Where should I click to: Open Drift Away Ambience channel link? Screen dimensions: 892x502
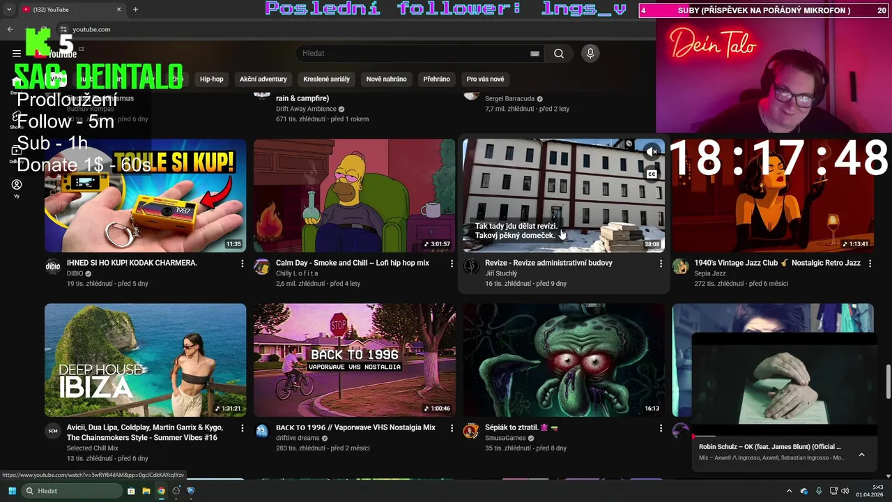click(306, 109)
